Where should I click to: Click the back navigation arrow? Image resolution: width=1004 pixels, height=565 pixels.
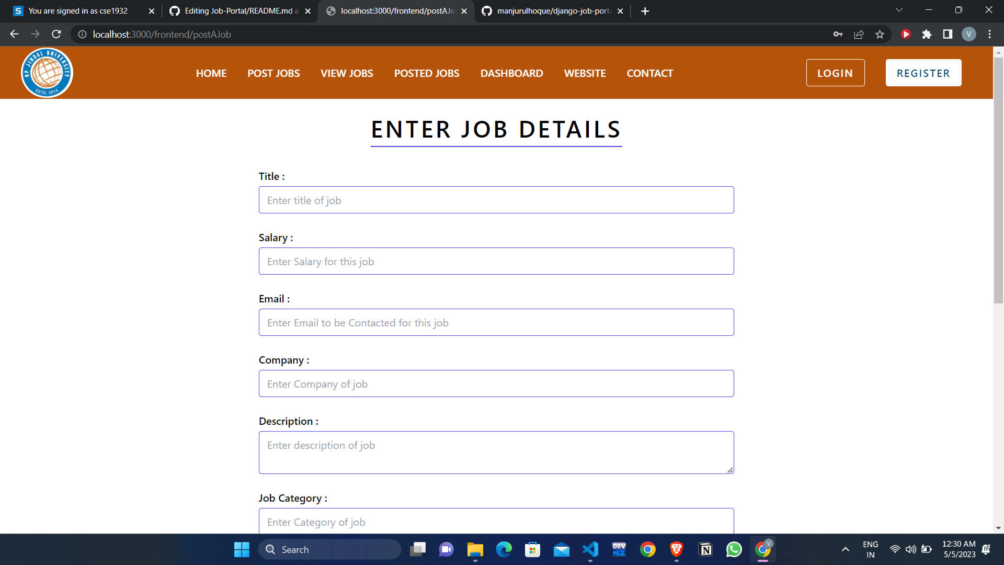click(x=14, y=34)
